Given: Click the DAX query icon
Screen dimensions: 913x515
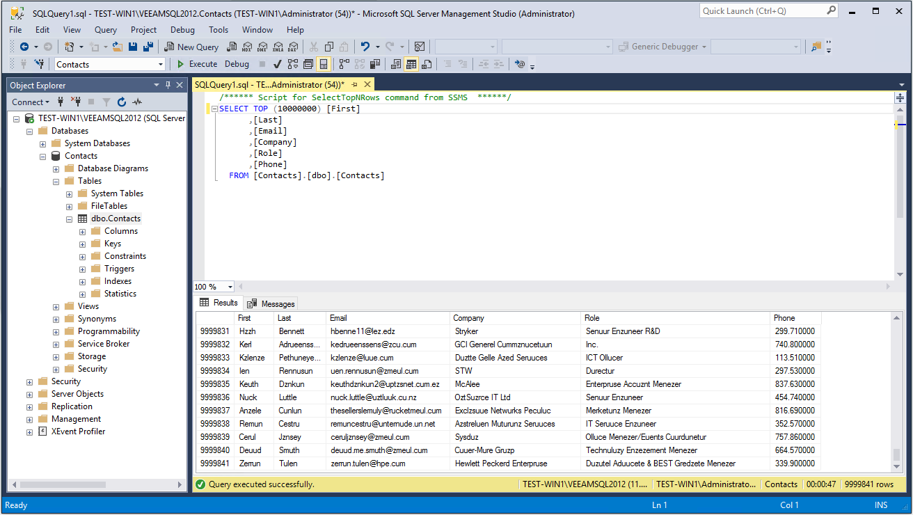Looking at the screenshot, I should click(x=293, y=47).
